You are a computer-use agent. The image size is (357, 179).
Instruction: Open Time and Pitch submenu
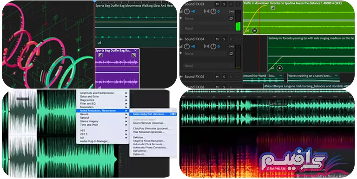point(103,125)
